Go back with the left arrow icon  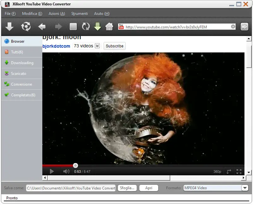[x=42, y=27]
